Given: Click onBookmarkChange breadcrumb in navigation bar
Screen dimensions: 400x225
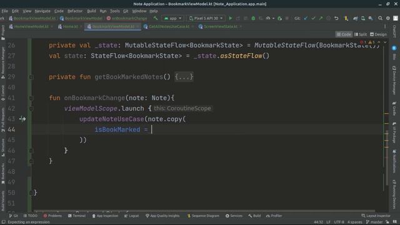Looking at the screenshot, I should pos(127,18).
